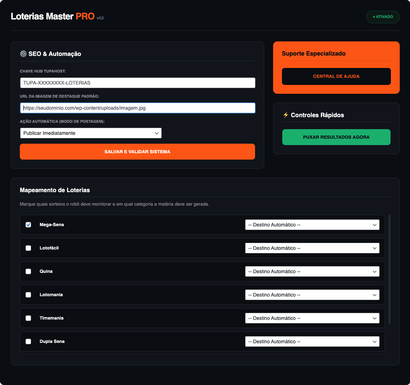Click the lottery mapping list scrollbar
Viewport: 410px width, 385px height.
389,269
